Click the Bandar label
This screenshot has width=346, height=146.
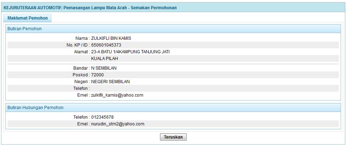point(82,68)
